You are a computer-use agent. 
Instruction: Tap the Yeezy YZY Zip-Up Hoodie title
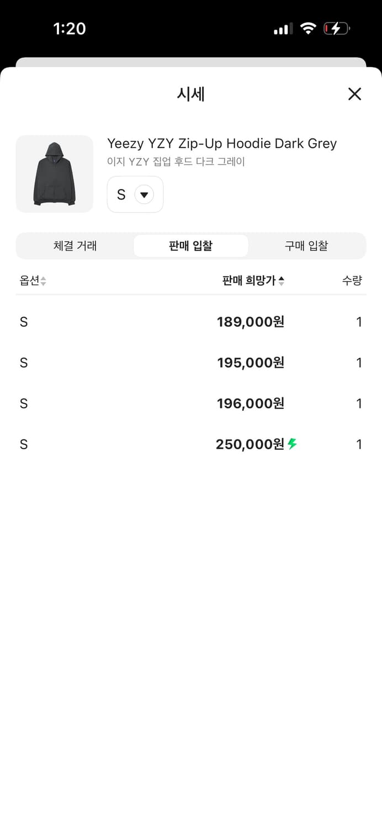coord(221,144)
